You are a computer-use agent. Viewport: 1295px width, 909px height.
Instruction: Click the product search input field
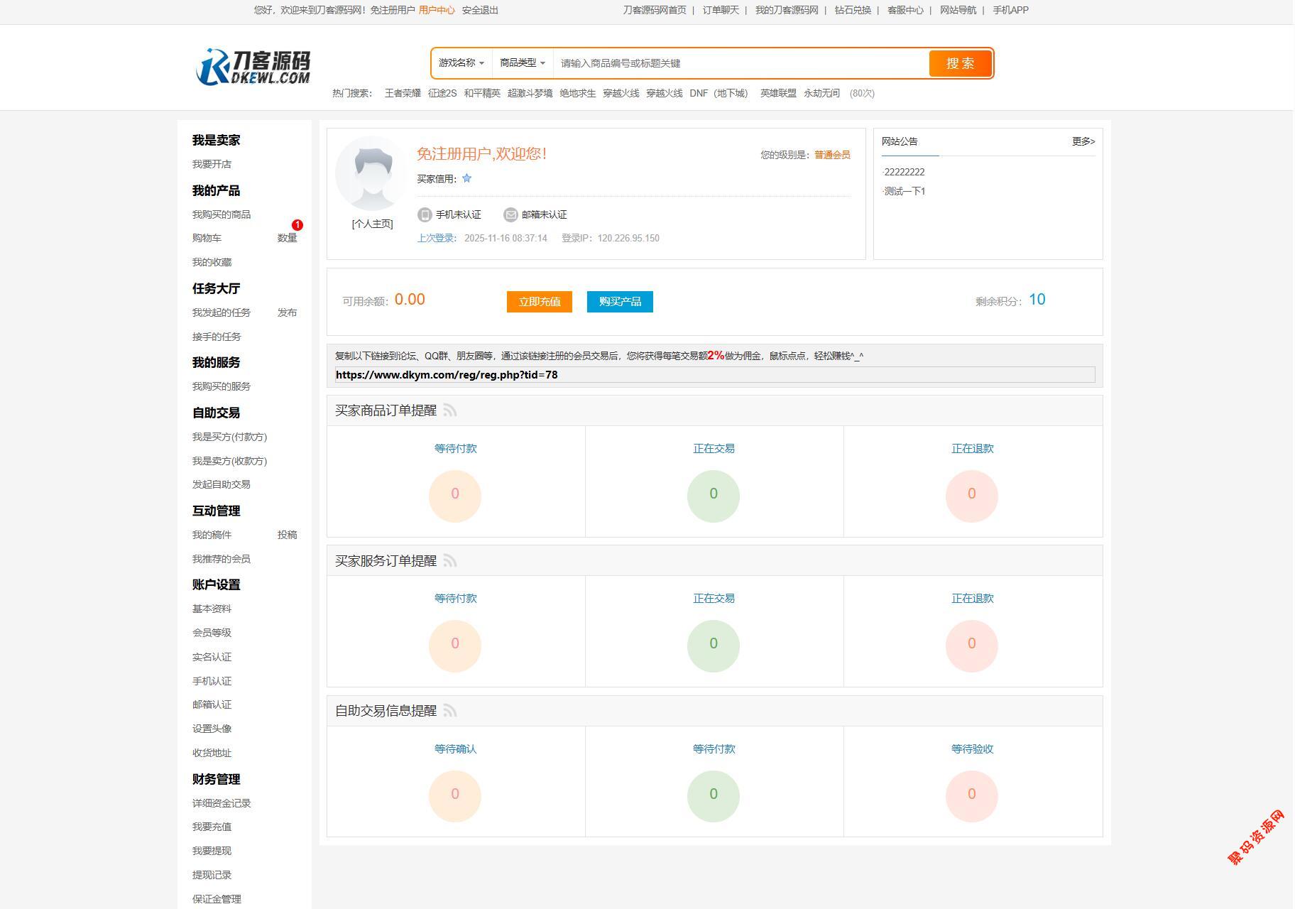click(738, 63)
